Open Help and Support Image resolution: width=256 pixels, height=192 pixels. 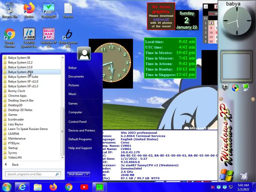point(80,148)
